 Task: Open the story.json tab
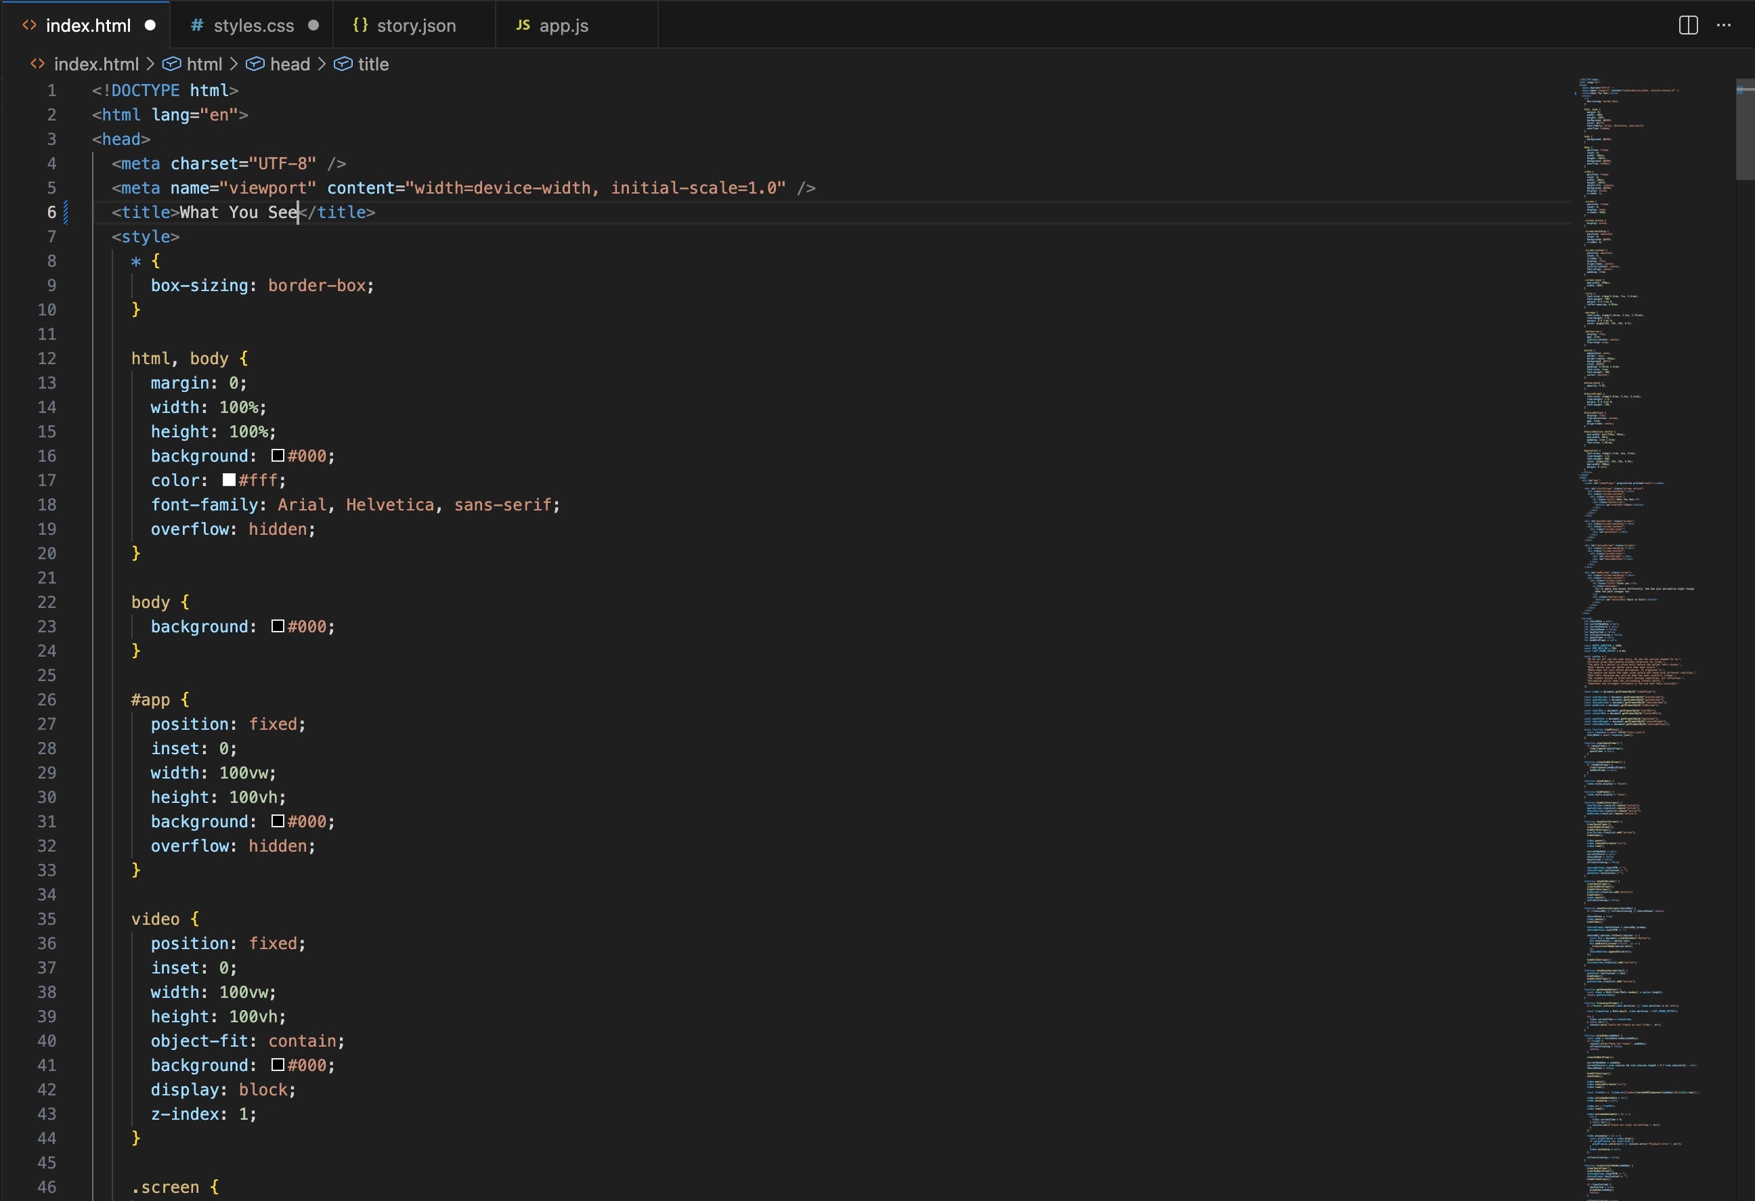(x=414, y=25)
